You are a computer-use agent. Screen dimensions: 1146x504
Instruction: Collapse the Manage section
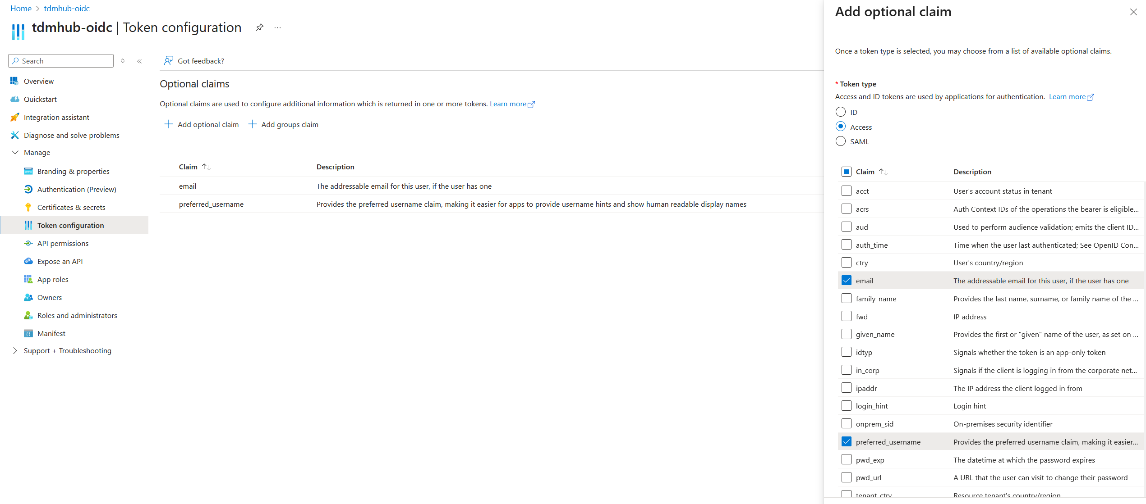click(x=15, y=152)
